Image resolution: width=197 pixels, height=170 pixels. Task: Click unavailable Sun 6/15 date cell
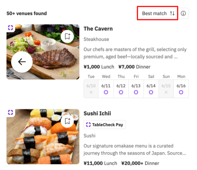click(166, 89)
